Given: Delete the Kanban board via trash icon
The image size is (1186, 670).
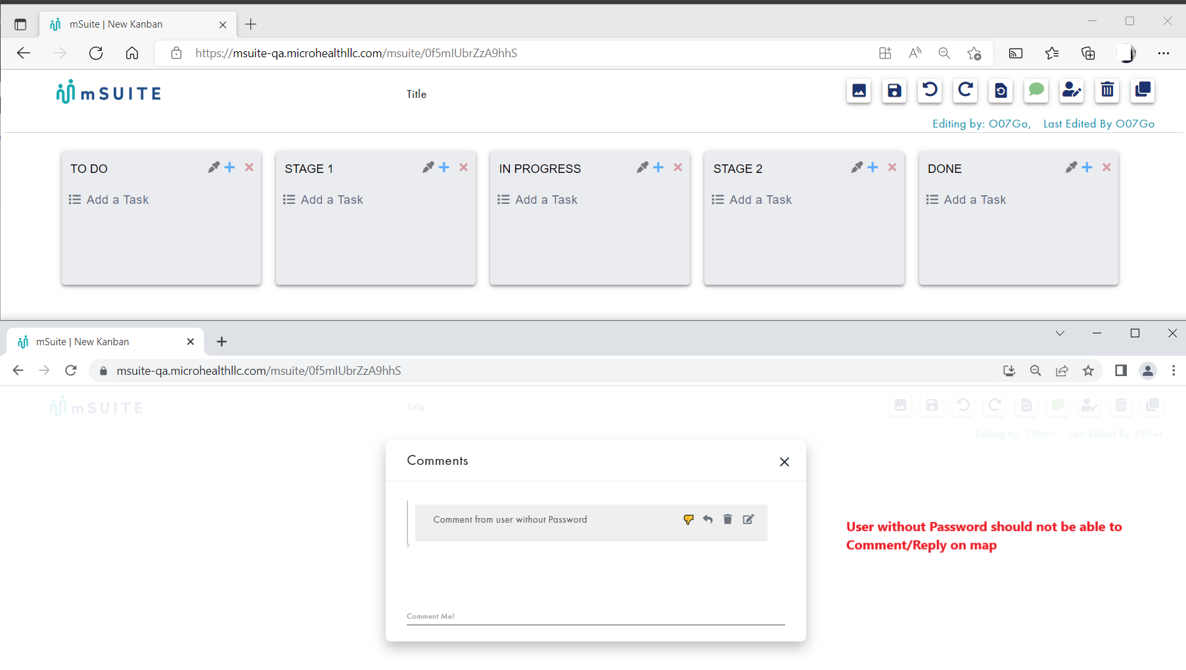Looking at the screenshot, I should [x=1107, y=91].
